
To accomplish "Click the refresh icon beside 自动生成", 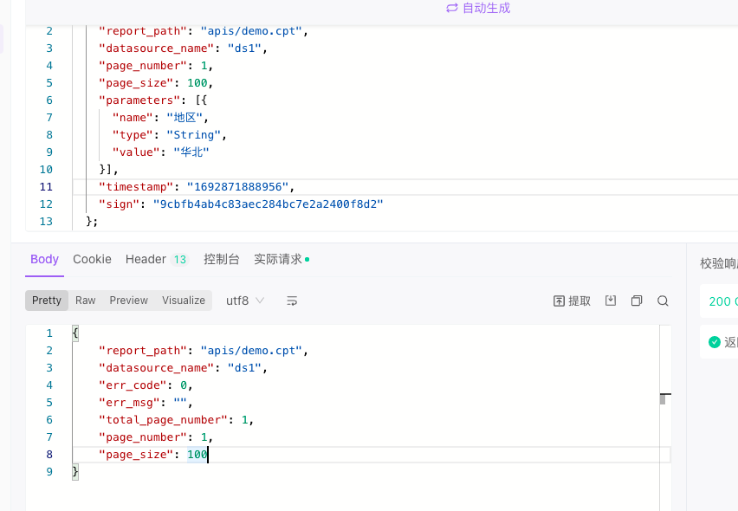I will pyautogui.click(x=452, y=8).
